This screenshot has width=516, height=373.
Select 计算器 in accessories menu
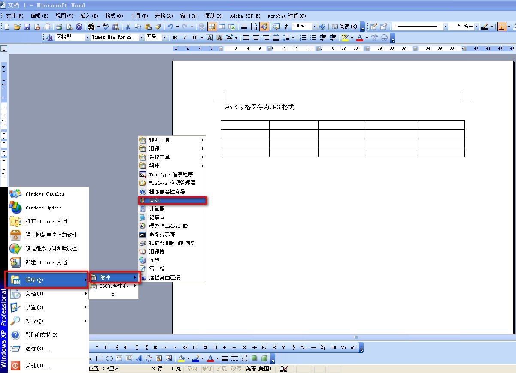[172, 209]
